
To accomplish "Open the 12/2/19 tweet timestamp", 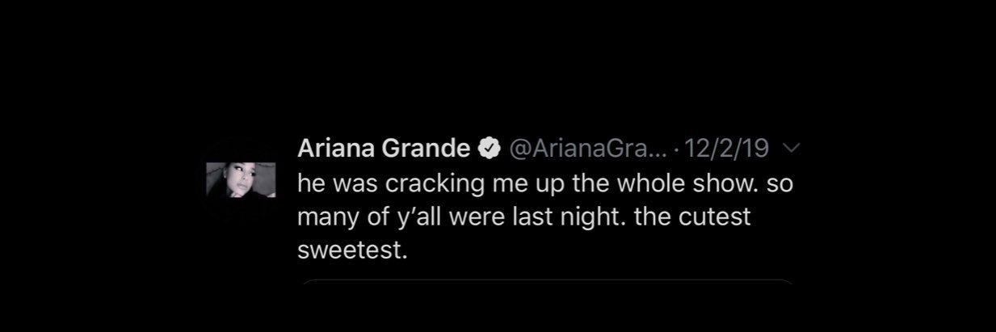I will [726, 149].
